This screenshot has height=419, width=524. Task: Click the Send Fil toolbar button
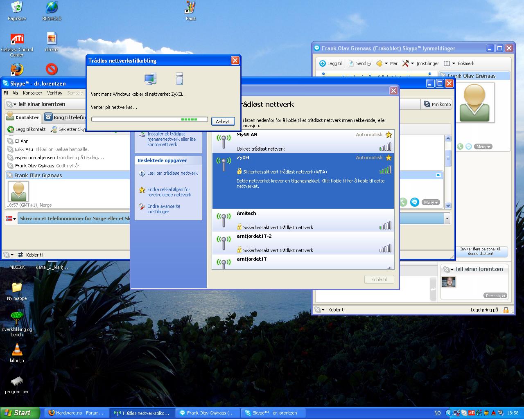[360, 63]
